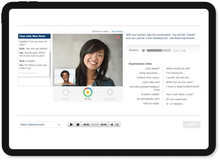Click the Play back icon
This screenshot has width=220, height=160.
110,92
